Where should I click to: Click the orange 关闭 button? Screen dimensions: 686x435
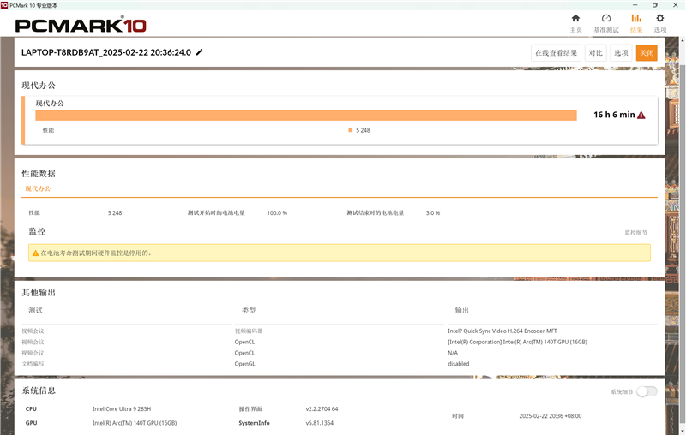pos(647,53)
